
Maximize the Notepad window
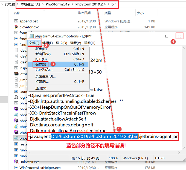[167, 36]
